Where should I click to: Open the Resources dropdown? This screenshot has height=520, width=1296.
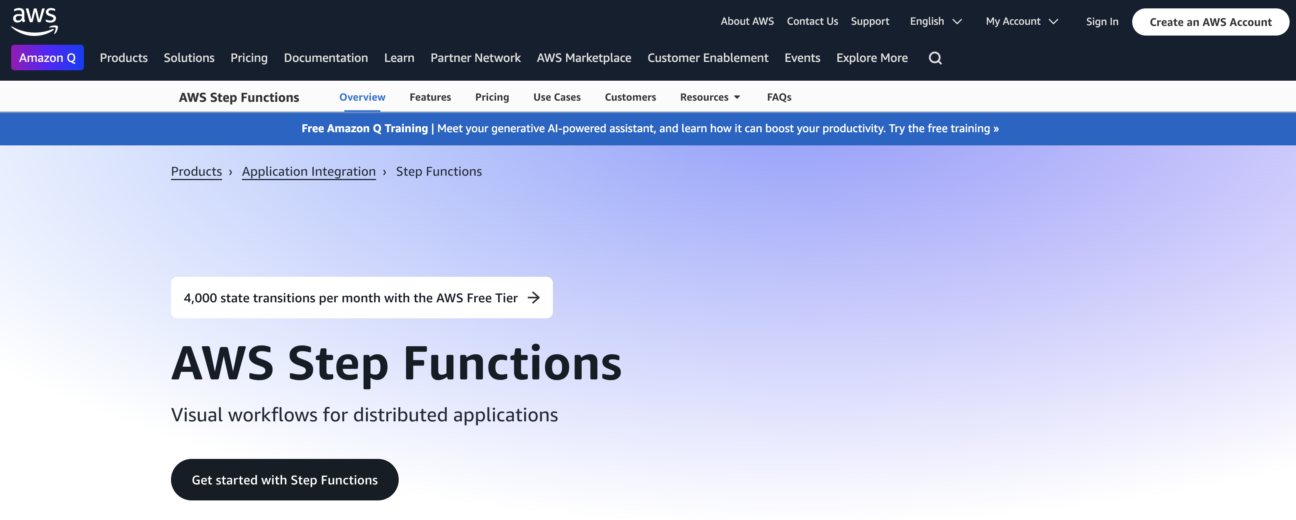710,97
